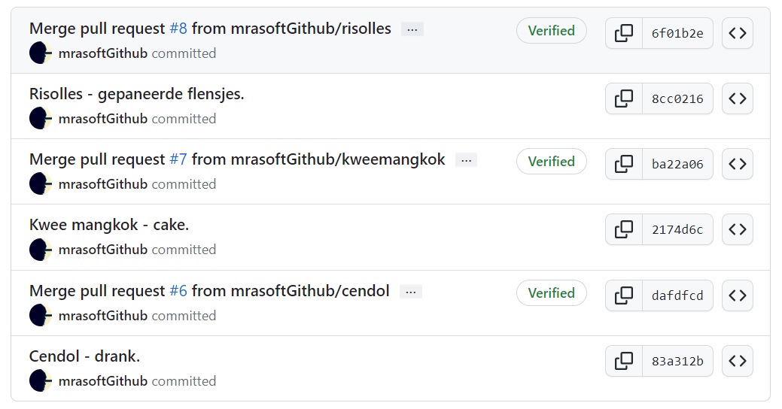Screen dimensions: 782x409
Task: Open the Risolles - gepaneerde flensjes commit
Action: pyautogui.click(x=137, y=94)
